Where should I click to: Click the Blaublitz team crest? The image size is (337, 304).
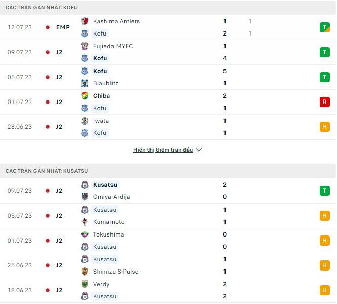point(85,83)
